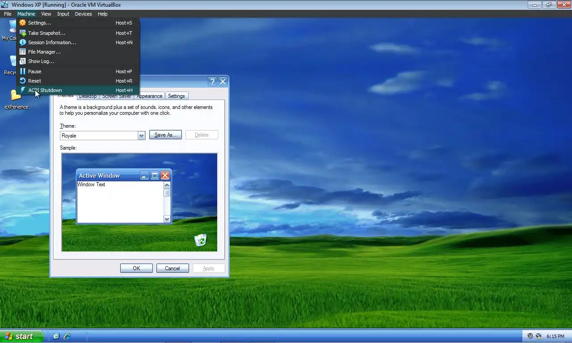The image size is (572, 343).
Task: Confirm with the OK button
Action: [x=136, y=268]
